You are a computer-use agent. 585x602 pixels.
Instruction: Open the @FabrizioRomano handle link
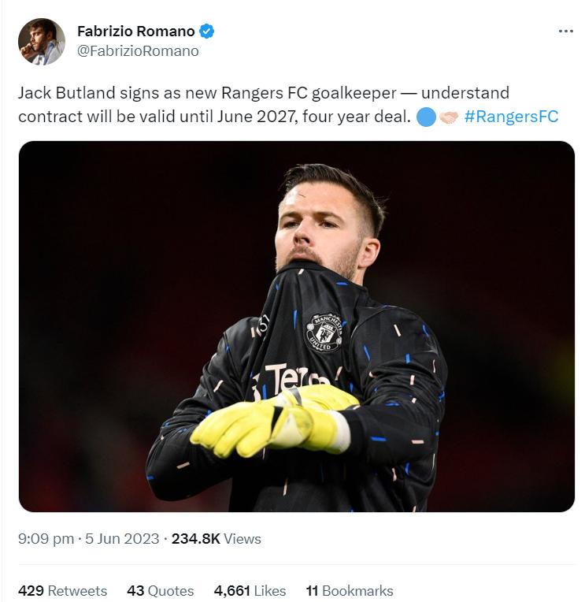click(138, 51)
